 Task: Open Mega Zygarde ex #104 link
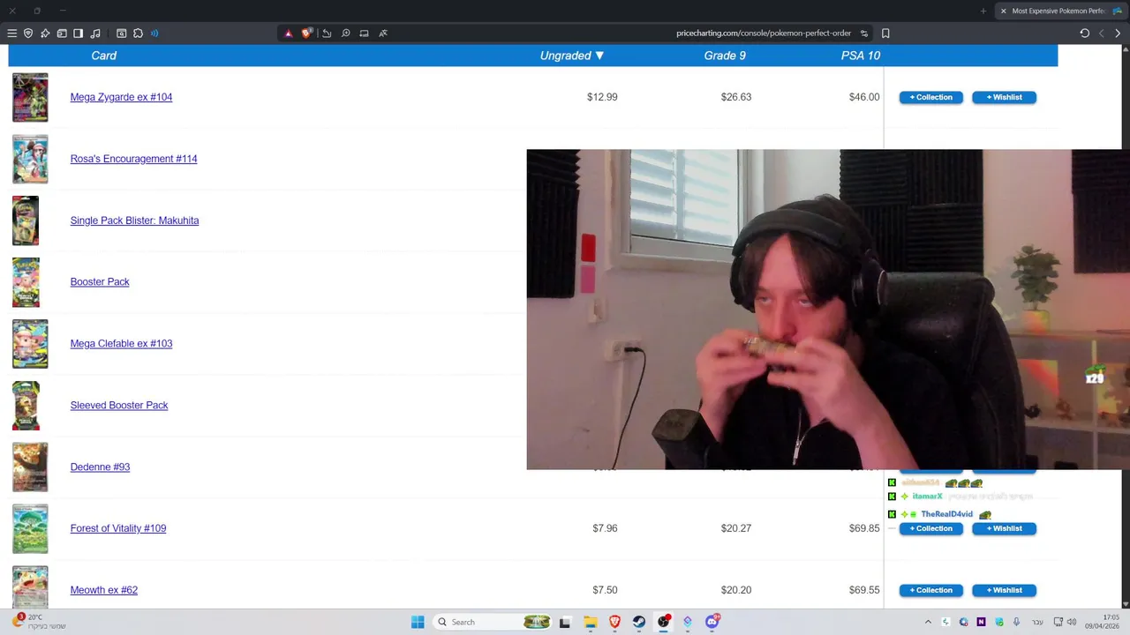click(x=121, y=97)
